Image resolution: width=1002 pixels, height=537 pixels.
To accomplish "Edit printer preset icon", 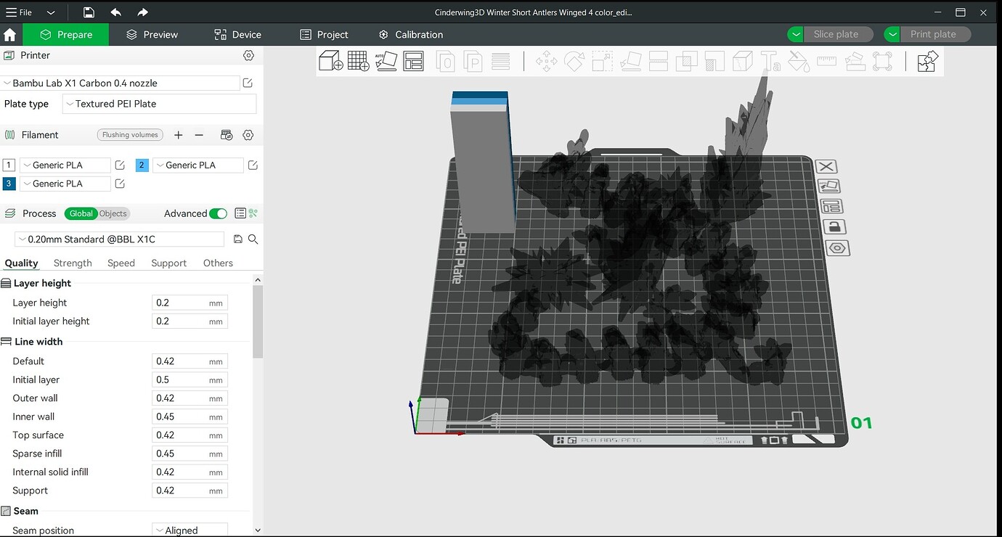I will 248,83.
